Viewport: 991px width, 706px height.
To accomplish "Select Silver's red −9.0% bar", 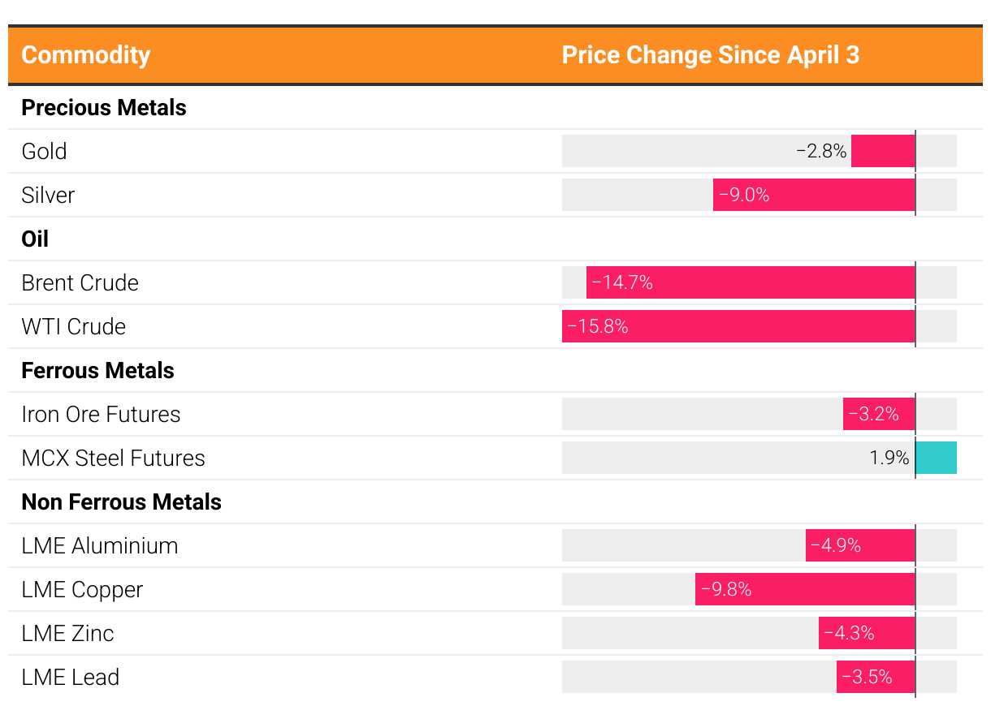I will 814,195.
